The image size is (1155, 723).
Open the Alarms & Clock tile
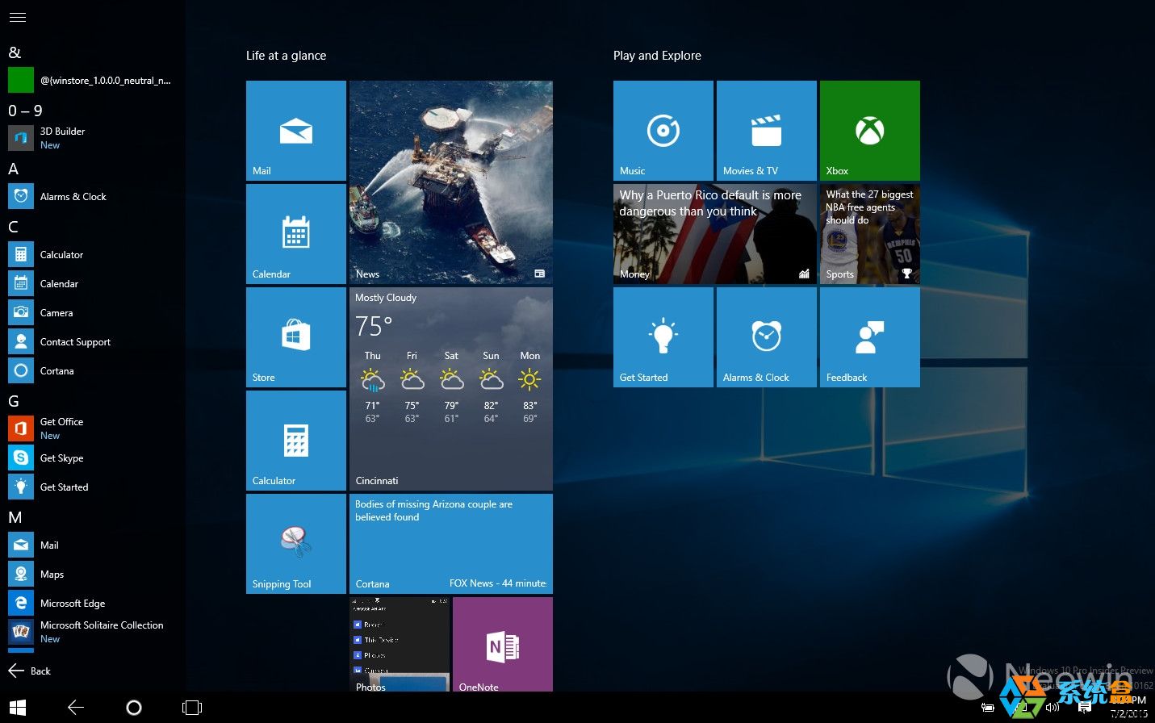766,336
